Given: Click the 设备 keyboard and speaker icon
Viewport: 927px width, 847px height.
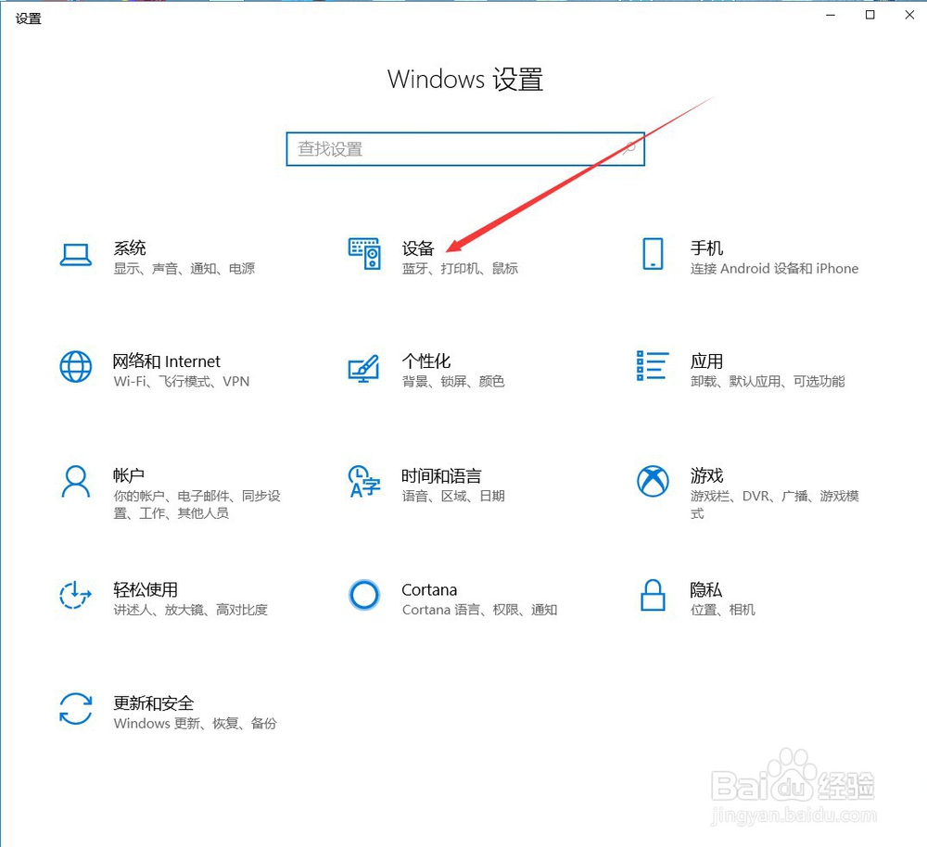Looking at the screenshot, I should point(364,254).
